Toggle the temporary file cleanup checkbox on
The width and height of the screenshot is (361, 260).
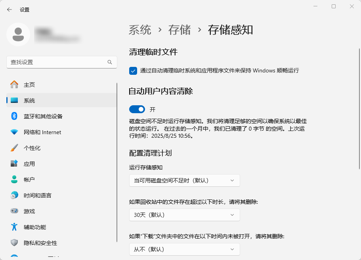click(x=132, y=70)
